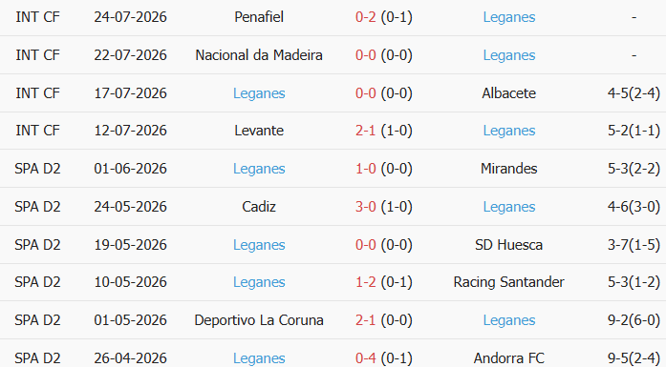The image size is (666, 367).
Task: Click corner stat 4-5(2-4) in Albacete row
Action: pyautogui.click(x=634, y=93)
